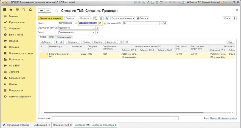This screenshot has width=241, height=128.
Task: Click the Провести и закрыть button
Action: tap(51, 18)
